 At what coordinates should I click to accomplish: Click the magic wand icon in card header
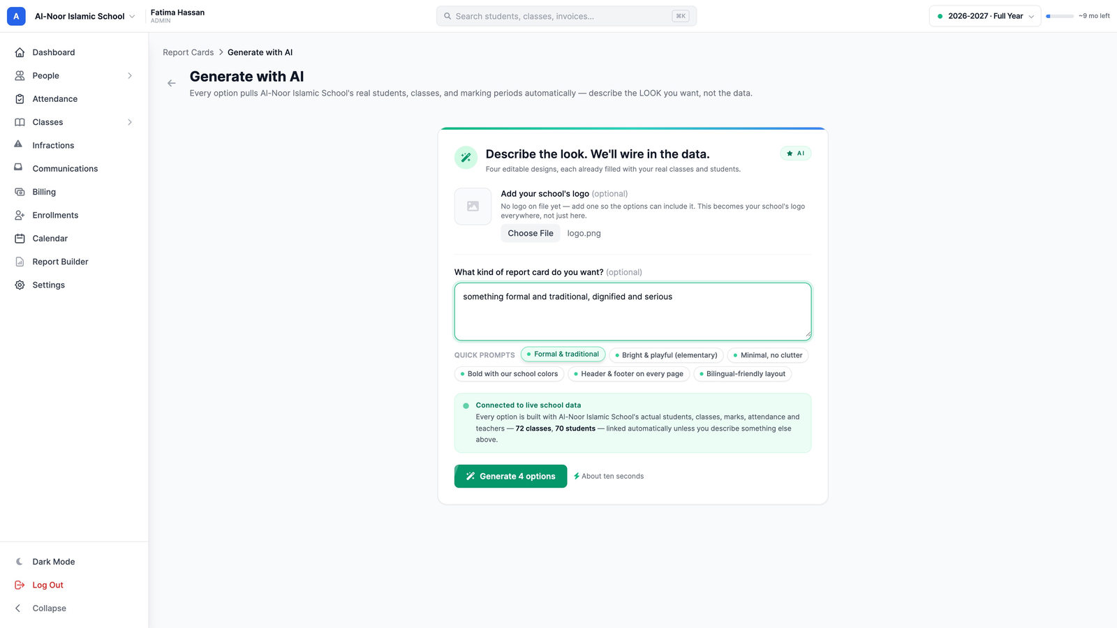pos(466,158)
